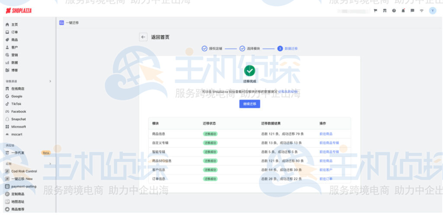Click the mocart logo icon in sidebar

click(x=7, y=134)
